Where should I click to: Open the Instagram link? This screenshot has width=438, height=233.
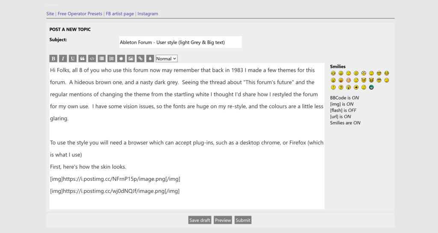[148, 14]
